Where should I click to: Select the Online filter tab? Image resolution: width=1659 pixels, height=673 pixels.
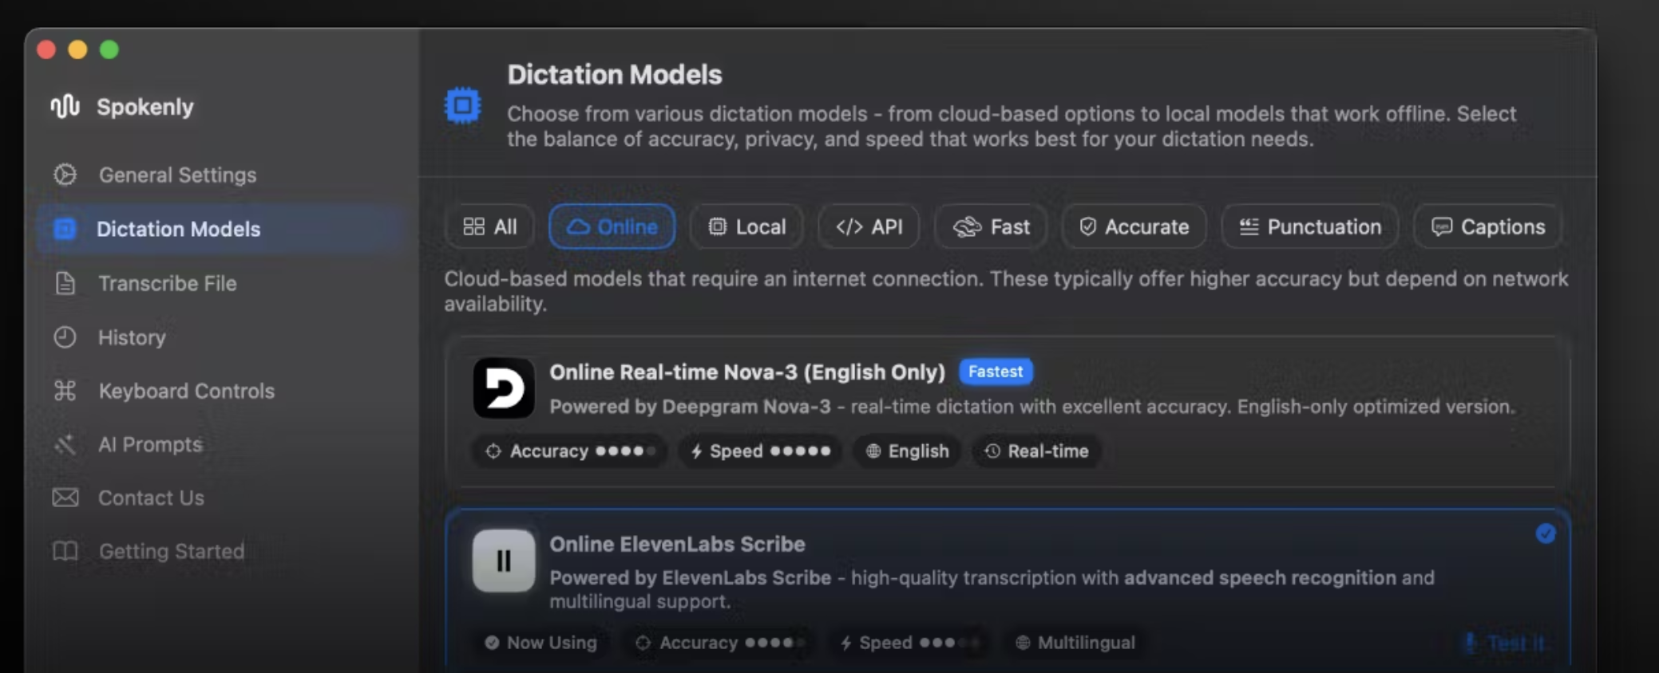tap(612, 226)
